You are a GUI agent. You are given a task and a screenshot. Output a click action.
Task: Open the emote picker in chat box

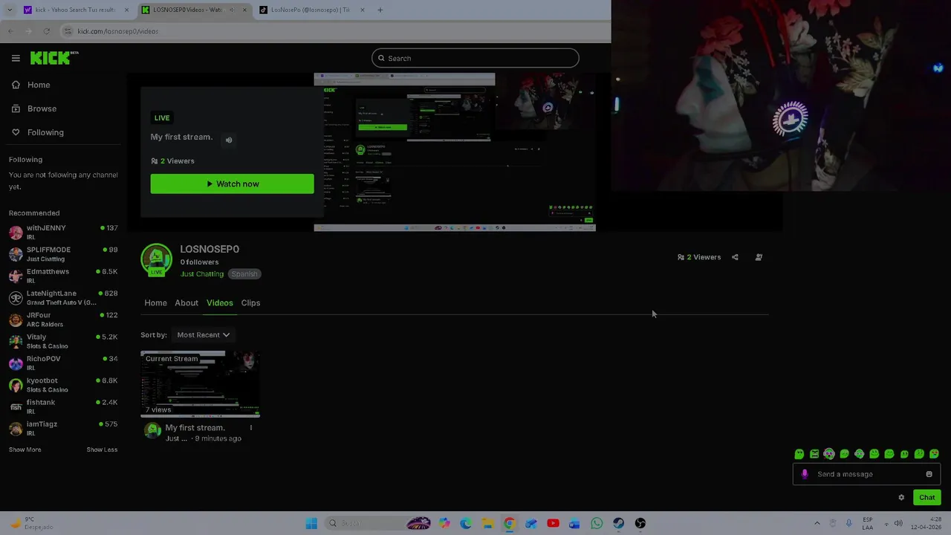(x=929, y=474)
